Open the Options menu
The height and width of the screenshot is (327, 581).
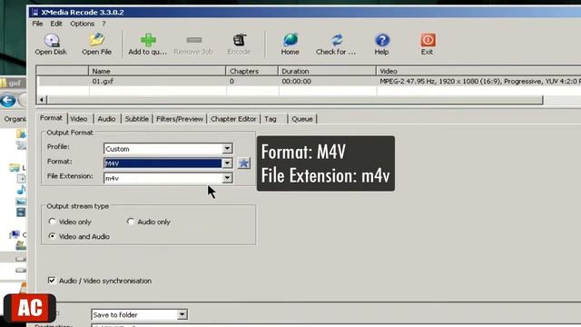coord(83,24)
